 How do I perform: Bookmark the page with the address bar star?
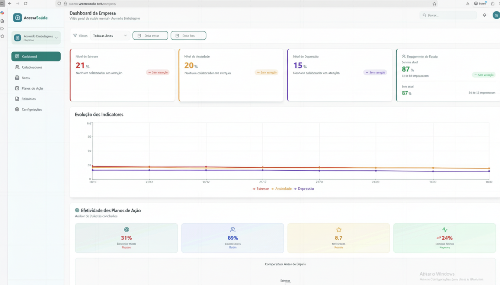pos(434,4)
